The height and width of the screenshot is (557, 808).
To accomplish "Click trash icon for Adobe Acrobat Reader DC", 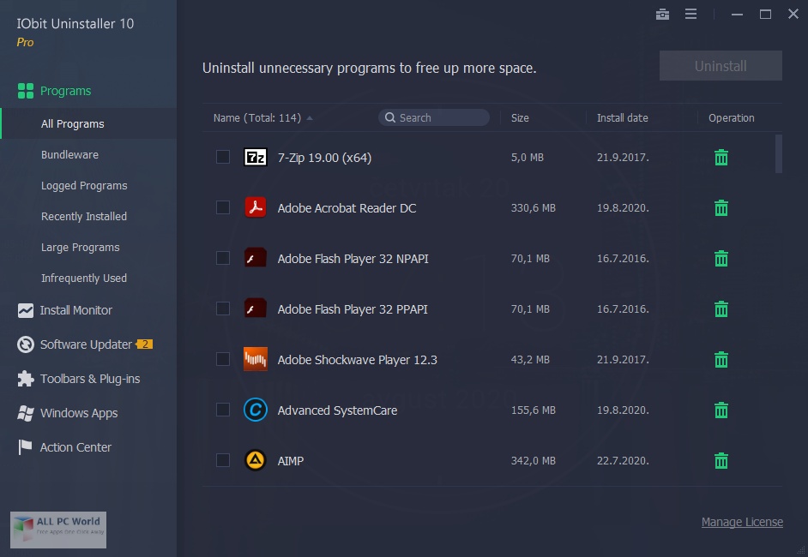I will [x=721, y=207].
